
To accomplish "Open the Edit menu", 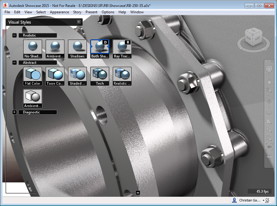I will [x=17, y=12].
